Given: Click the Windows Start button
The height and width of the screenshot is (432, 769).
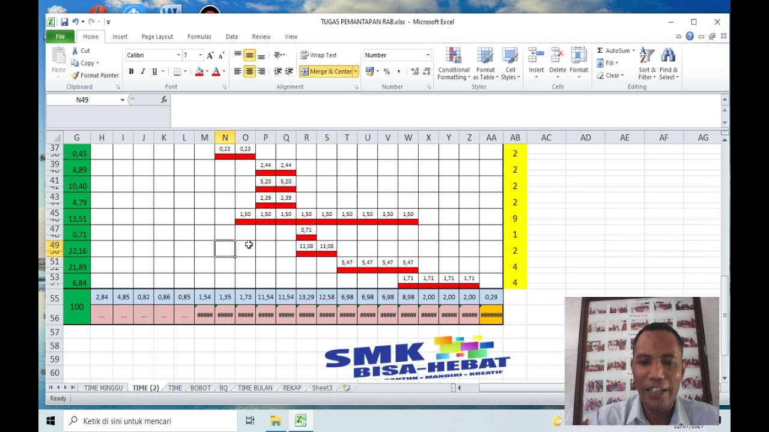Looking at the screenshot, I should click(x=50, y=421).
